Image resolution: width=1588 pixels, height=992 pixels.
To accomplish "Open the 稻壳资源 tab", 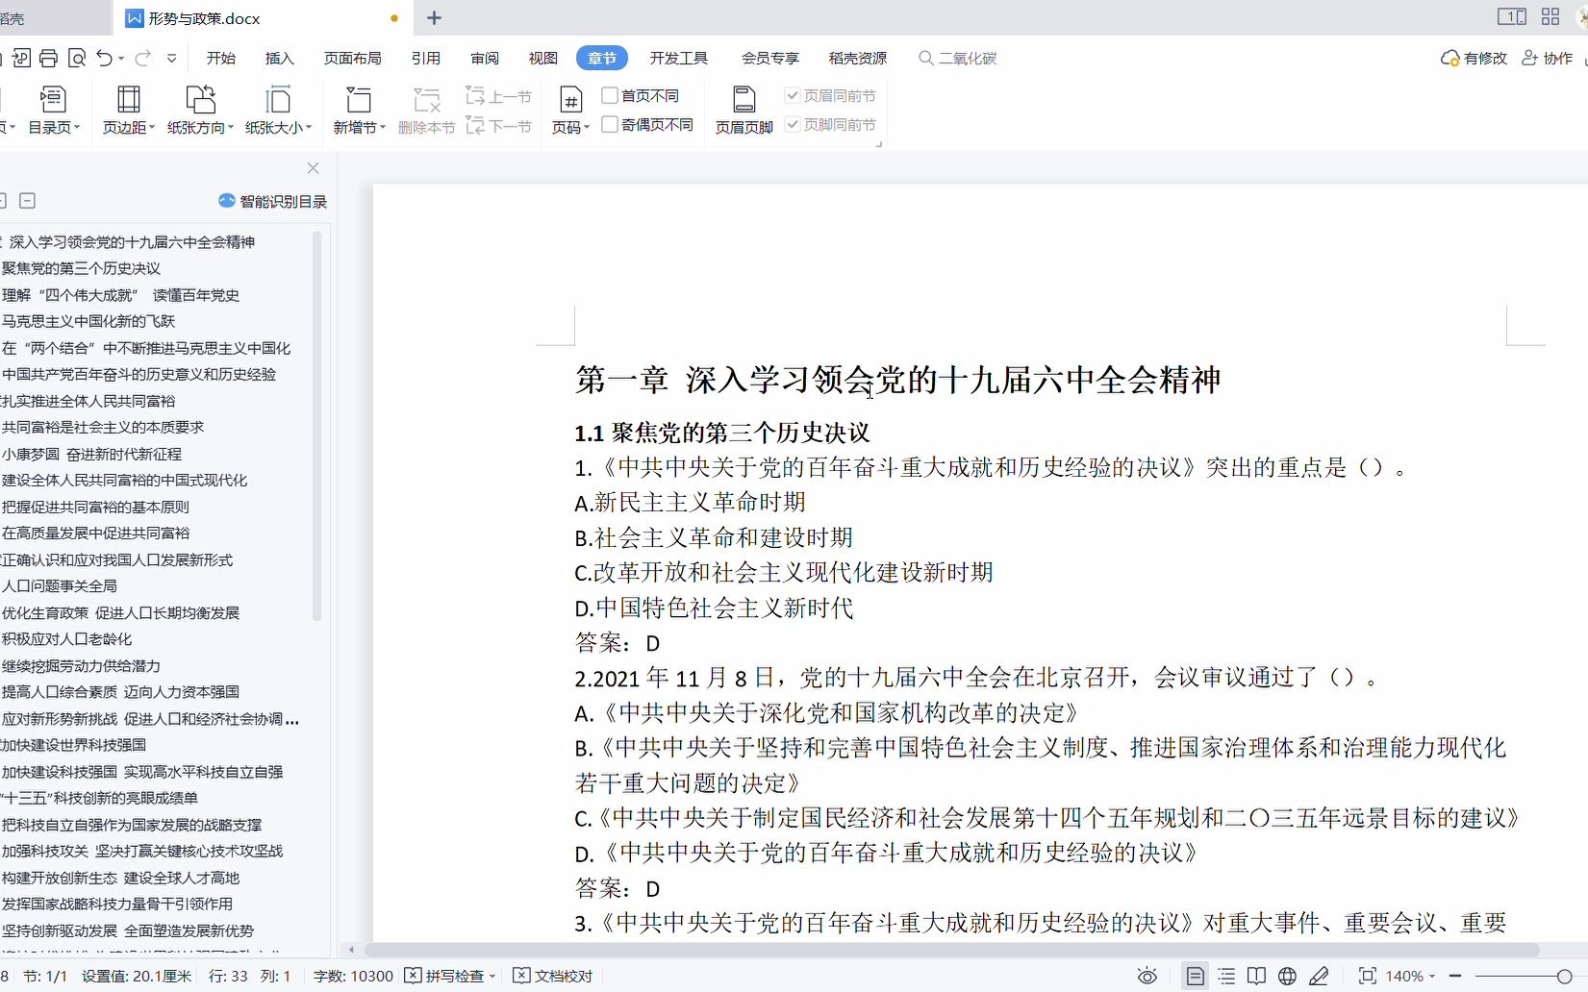I will coord(858,59).
